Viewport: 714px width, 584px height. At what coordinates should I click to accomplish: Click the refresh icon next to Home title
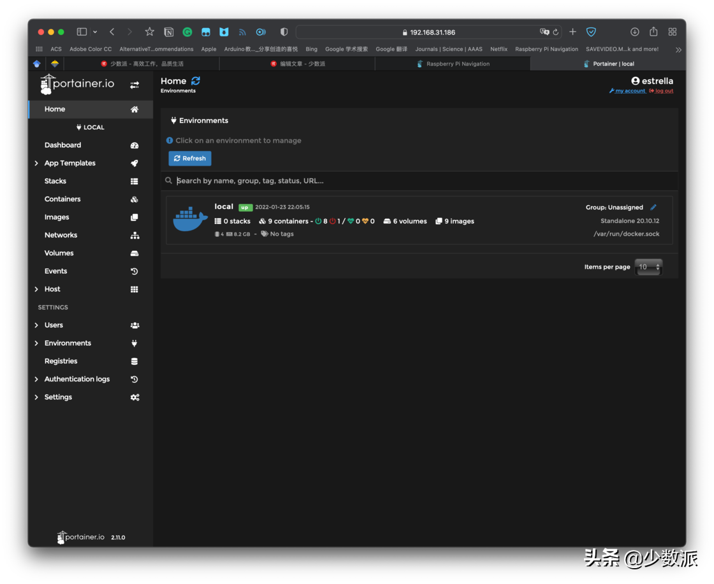click(196, 81)
